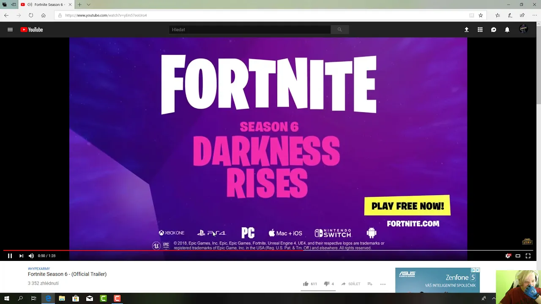This screenshot has width=541, height=304.
Task: Open the YouTube messages icon
Action: tap(494, 30)
